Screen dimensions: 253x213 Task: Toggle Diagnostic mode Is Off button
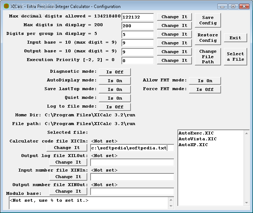point(115,72)
